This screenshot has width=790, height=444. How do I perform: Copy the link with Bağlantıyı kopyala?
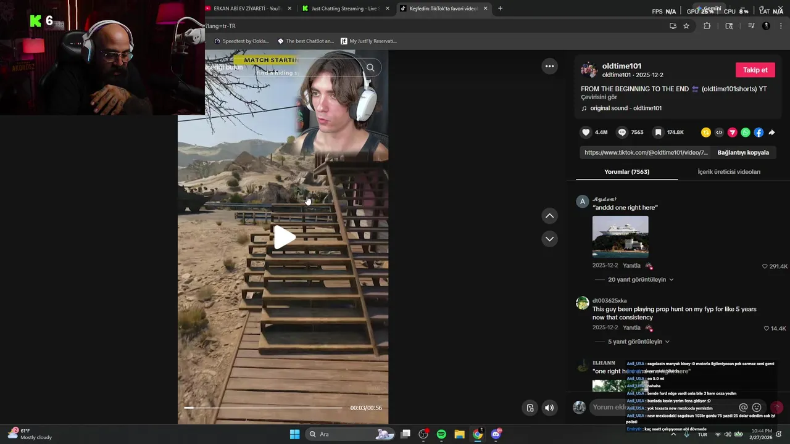[743, 152]
